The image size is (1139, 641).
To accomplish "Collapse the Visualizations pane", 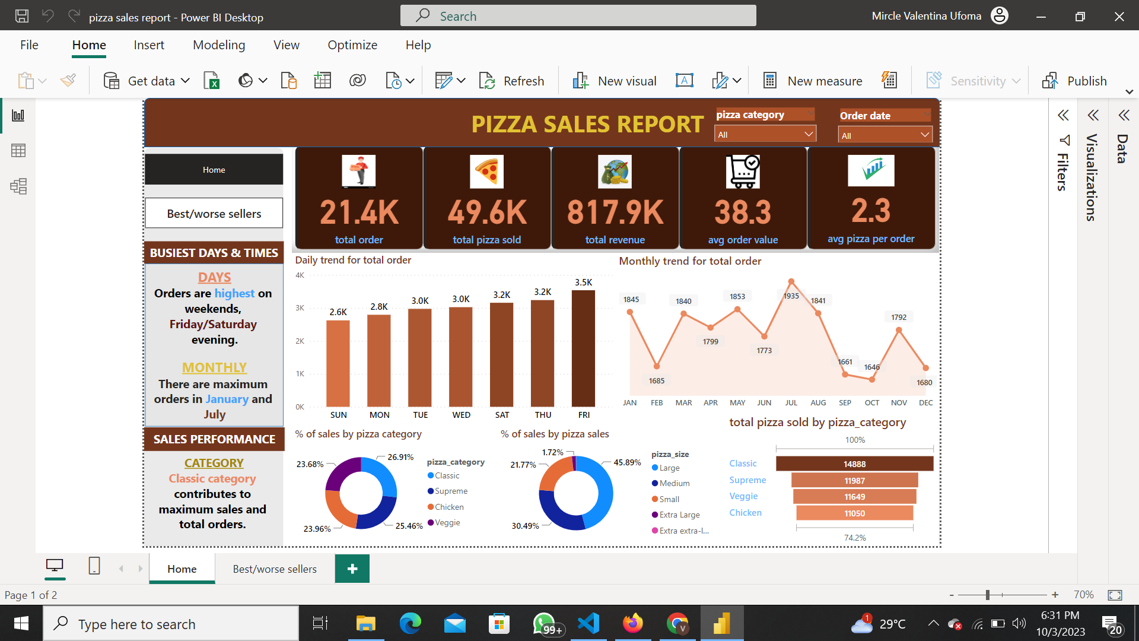I will coord(1093,115).
